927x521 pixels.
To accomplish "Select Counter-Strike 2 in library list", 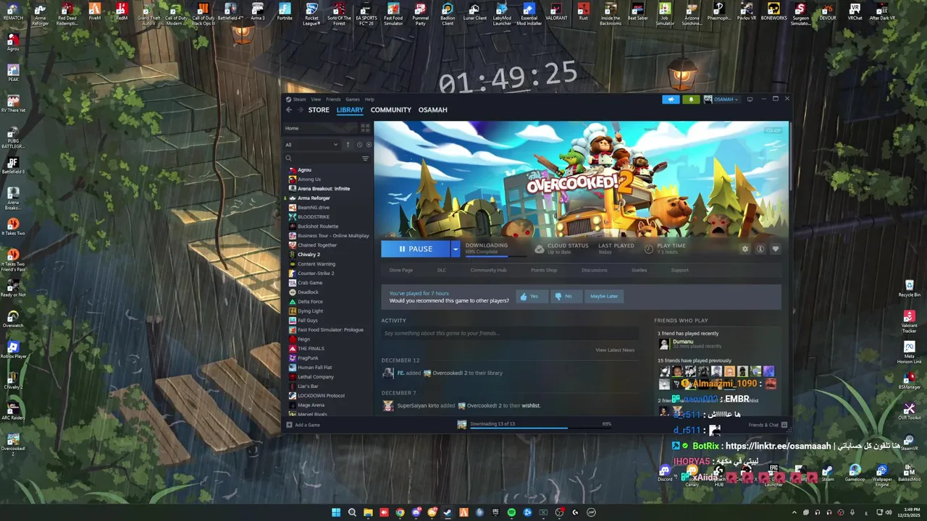I will click(x=316, y=274).
